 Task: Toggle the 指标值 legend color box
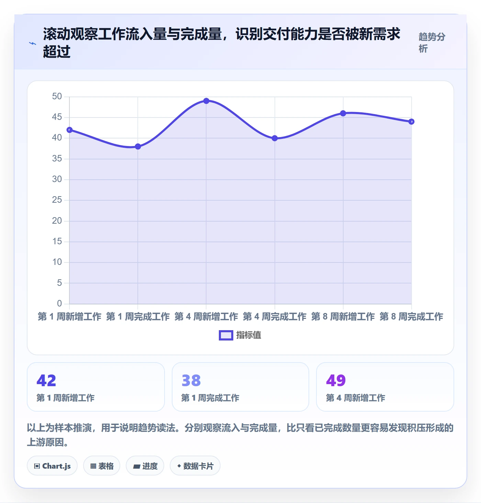tap(226, 335)
